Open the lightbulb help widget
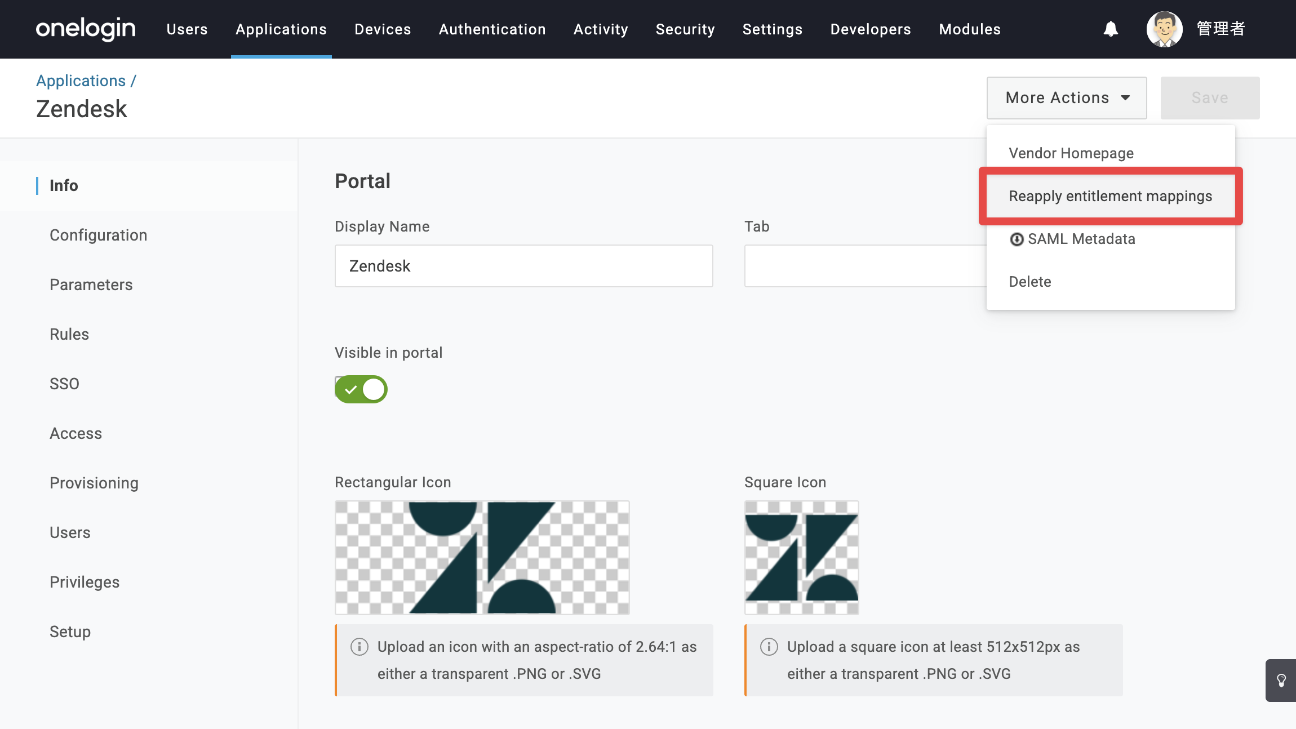1296x729 pixels. 1281,681
